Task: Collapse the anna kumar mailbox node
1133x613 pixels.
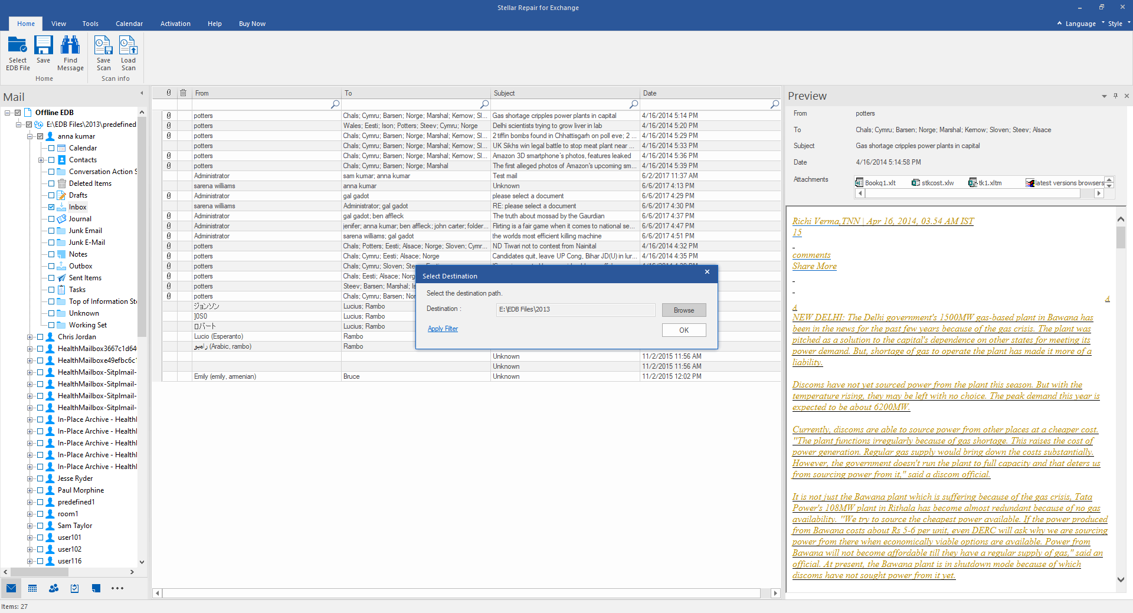Action: (30, 136)
